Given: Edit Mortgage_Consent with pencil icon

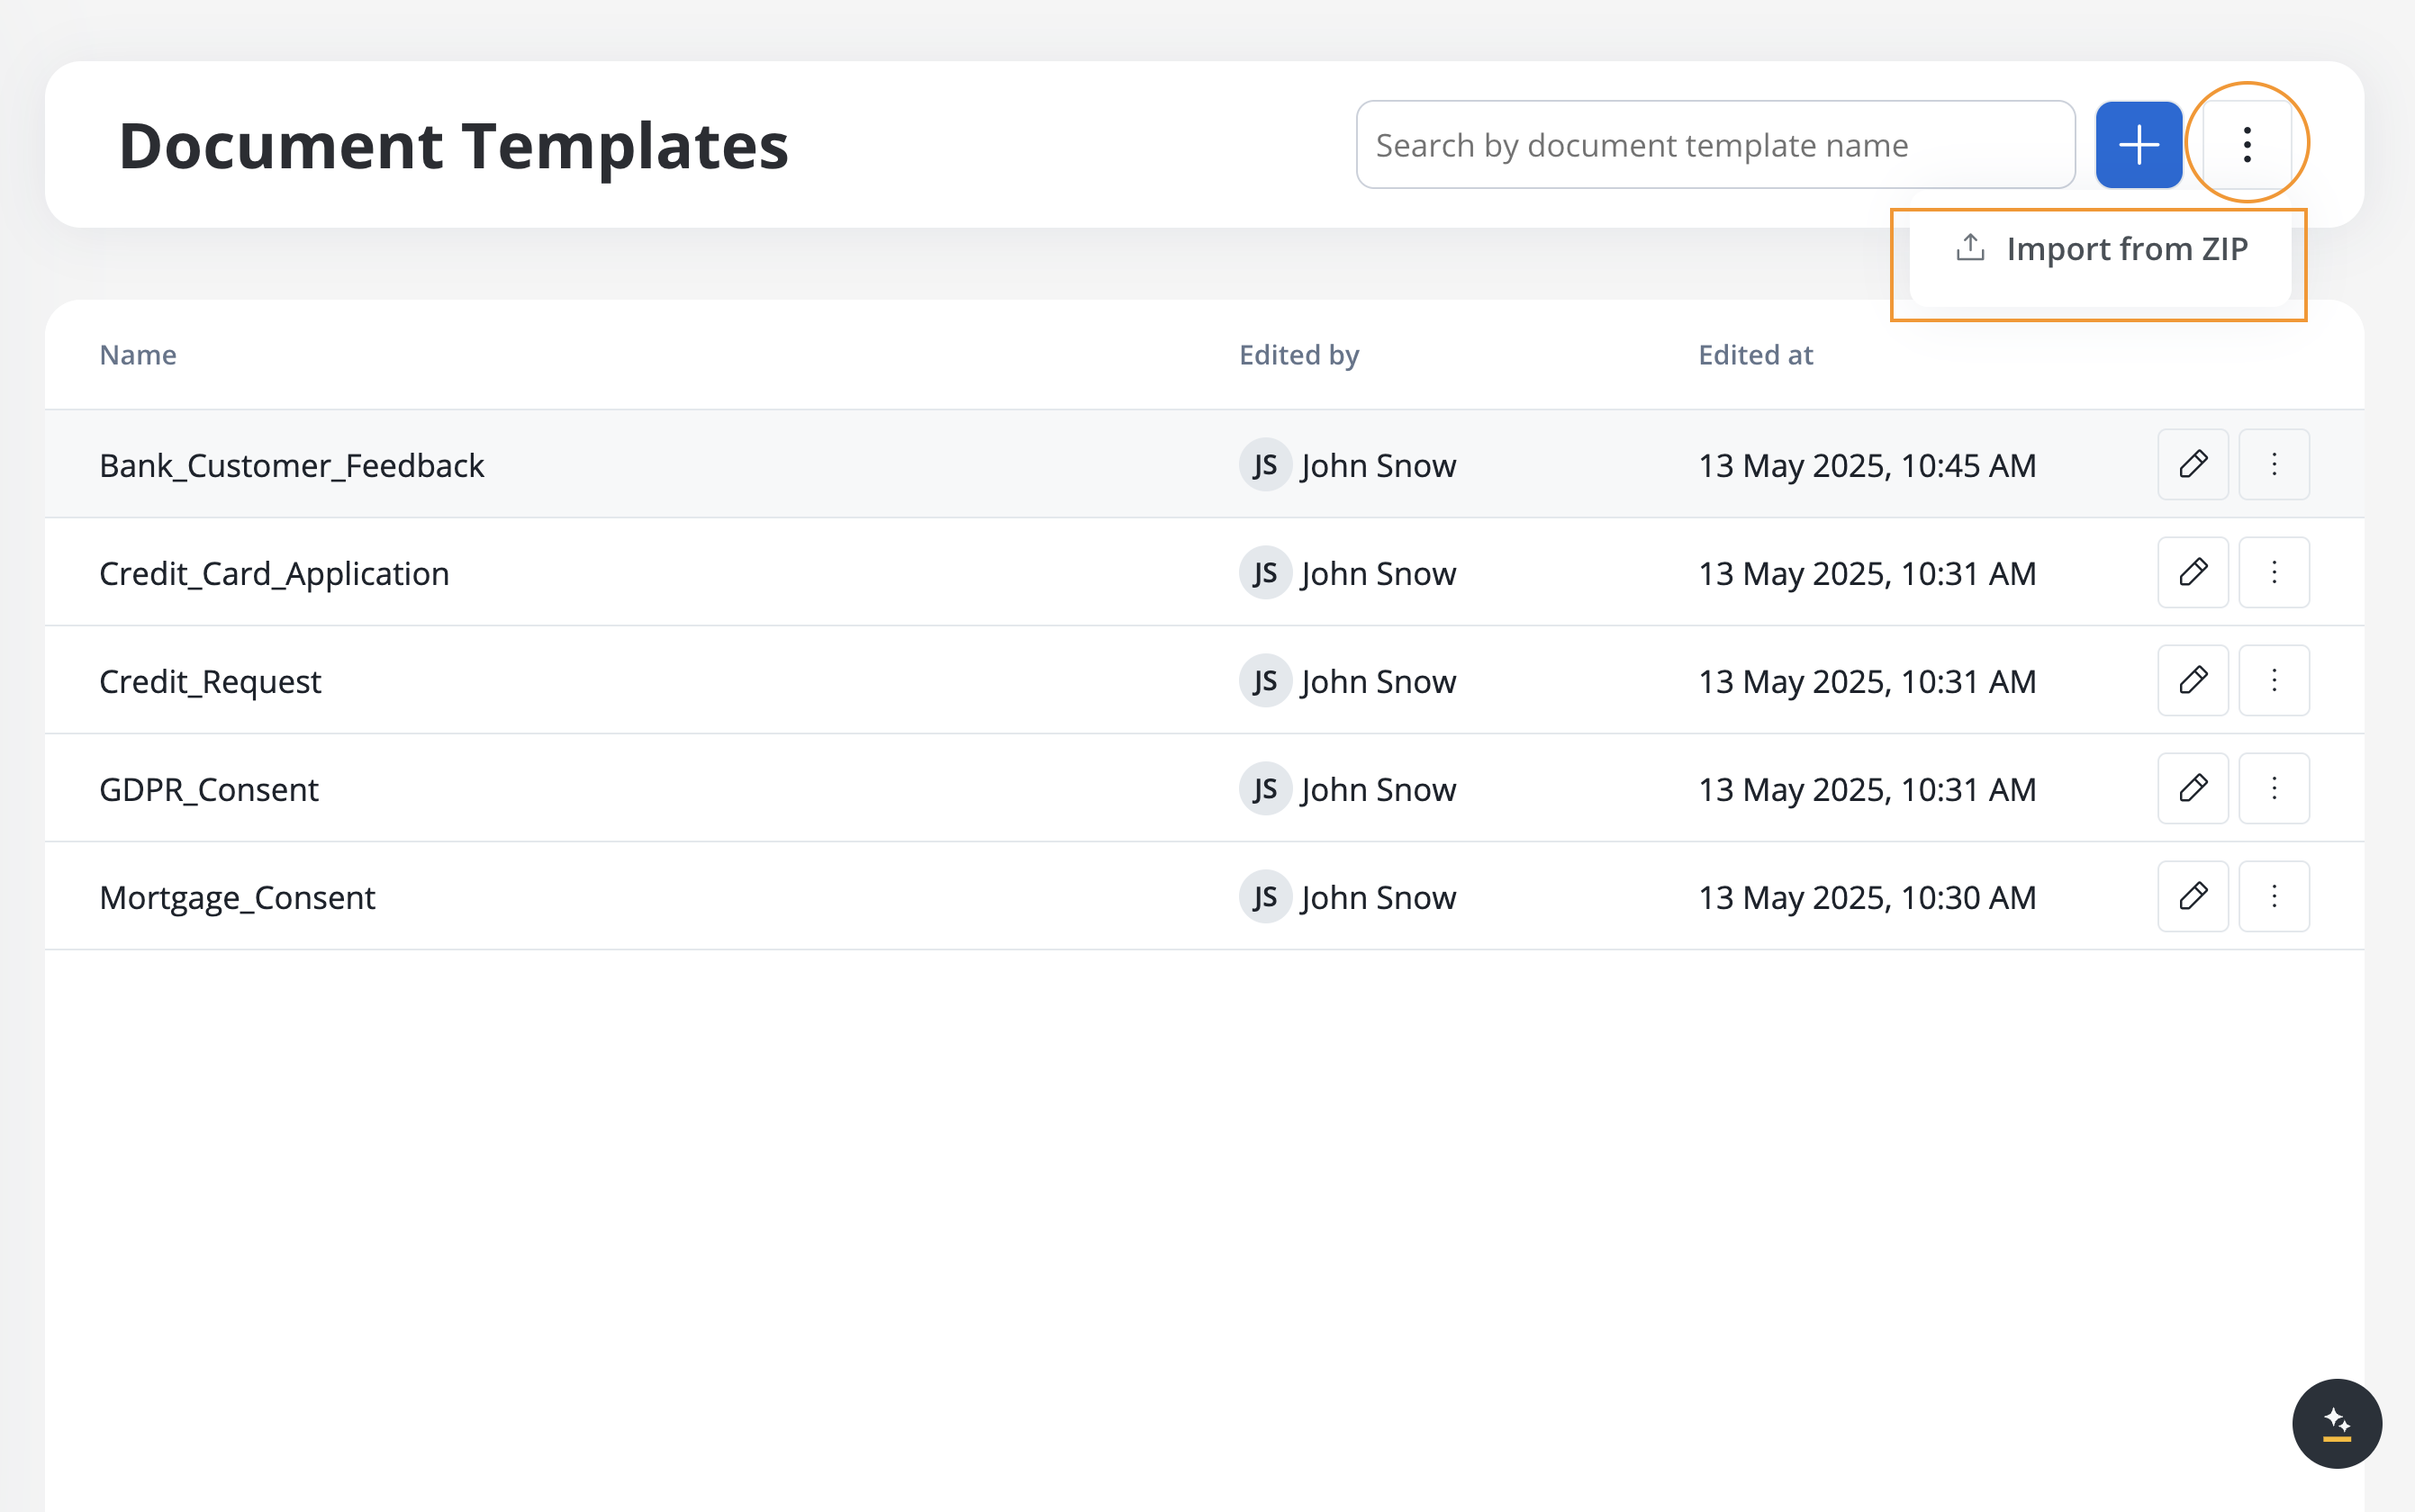Looking at the screenshot, I should point(2193,897).
